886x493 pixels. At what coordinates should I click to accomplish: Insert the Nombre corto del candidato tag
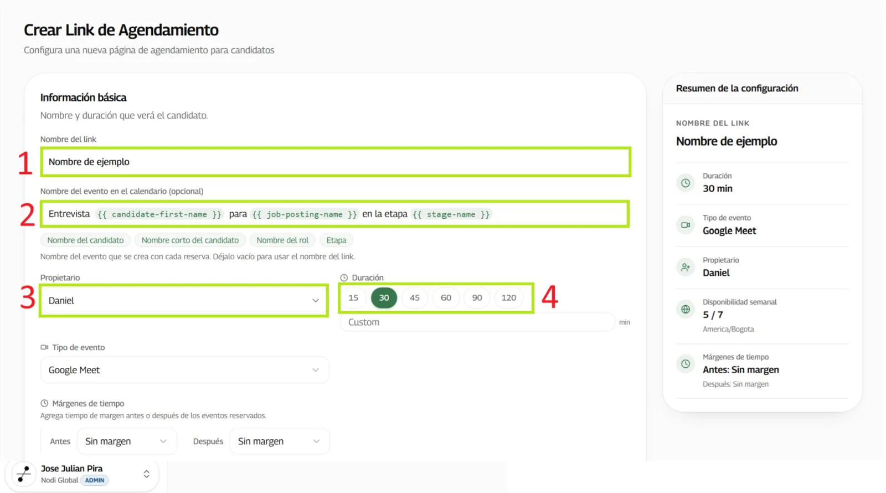tap(190, 240)
